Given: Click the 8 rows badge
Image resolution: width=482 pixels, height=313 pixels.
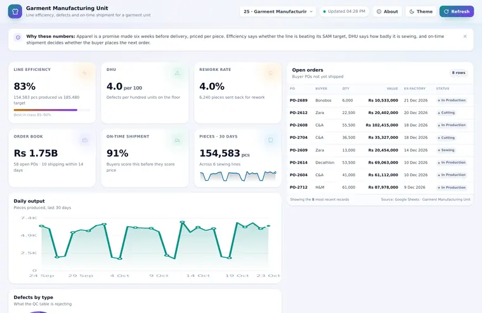Looking at the screenshot, I should pos(459,73).
